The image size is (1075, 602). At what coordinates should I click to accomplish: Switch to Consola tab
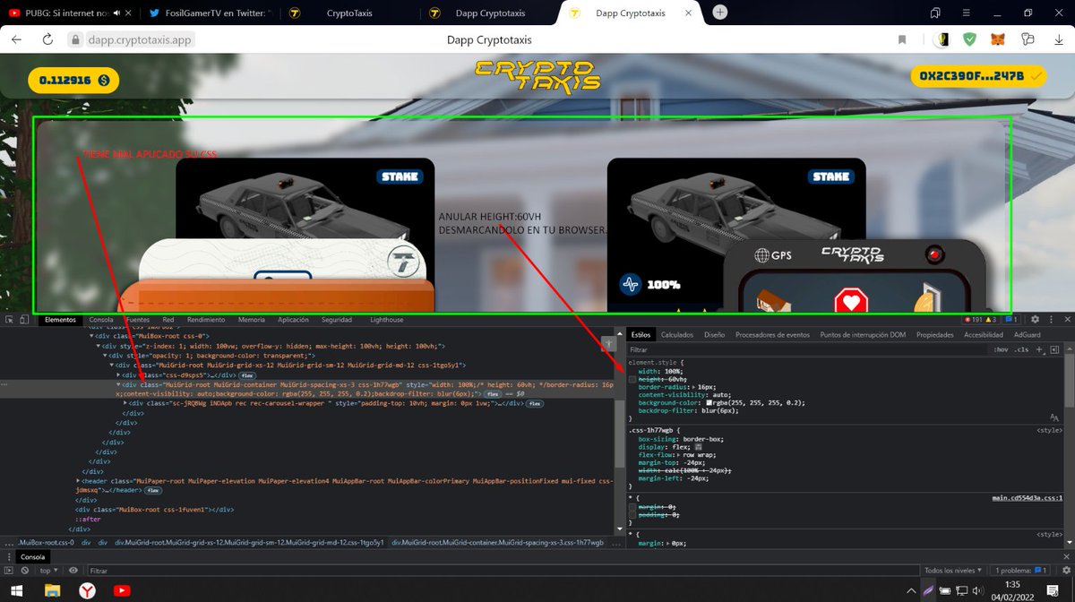coord(101,320)
